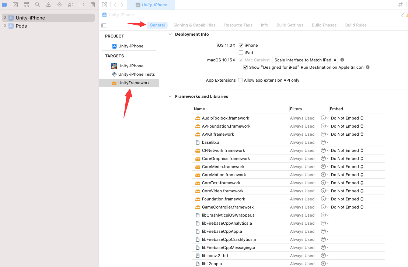This screenshot has height=267, width=408.
Task: Expand Unity-iPhone in the navigator
Action: tap(5, 17)
